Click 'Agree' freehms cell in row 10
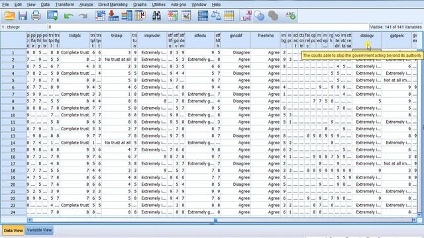 [x=266, y=115]
